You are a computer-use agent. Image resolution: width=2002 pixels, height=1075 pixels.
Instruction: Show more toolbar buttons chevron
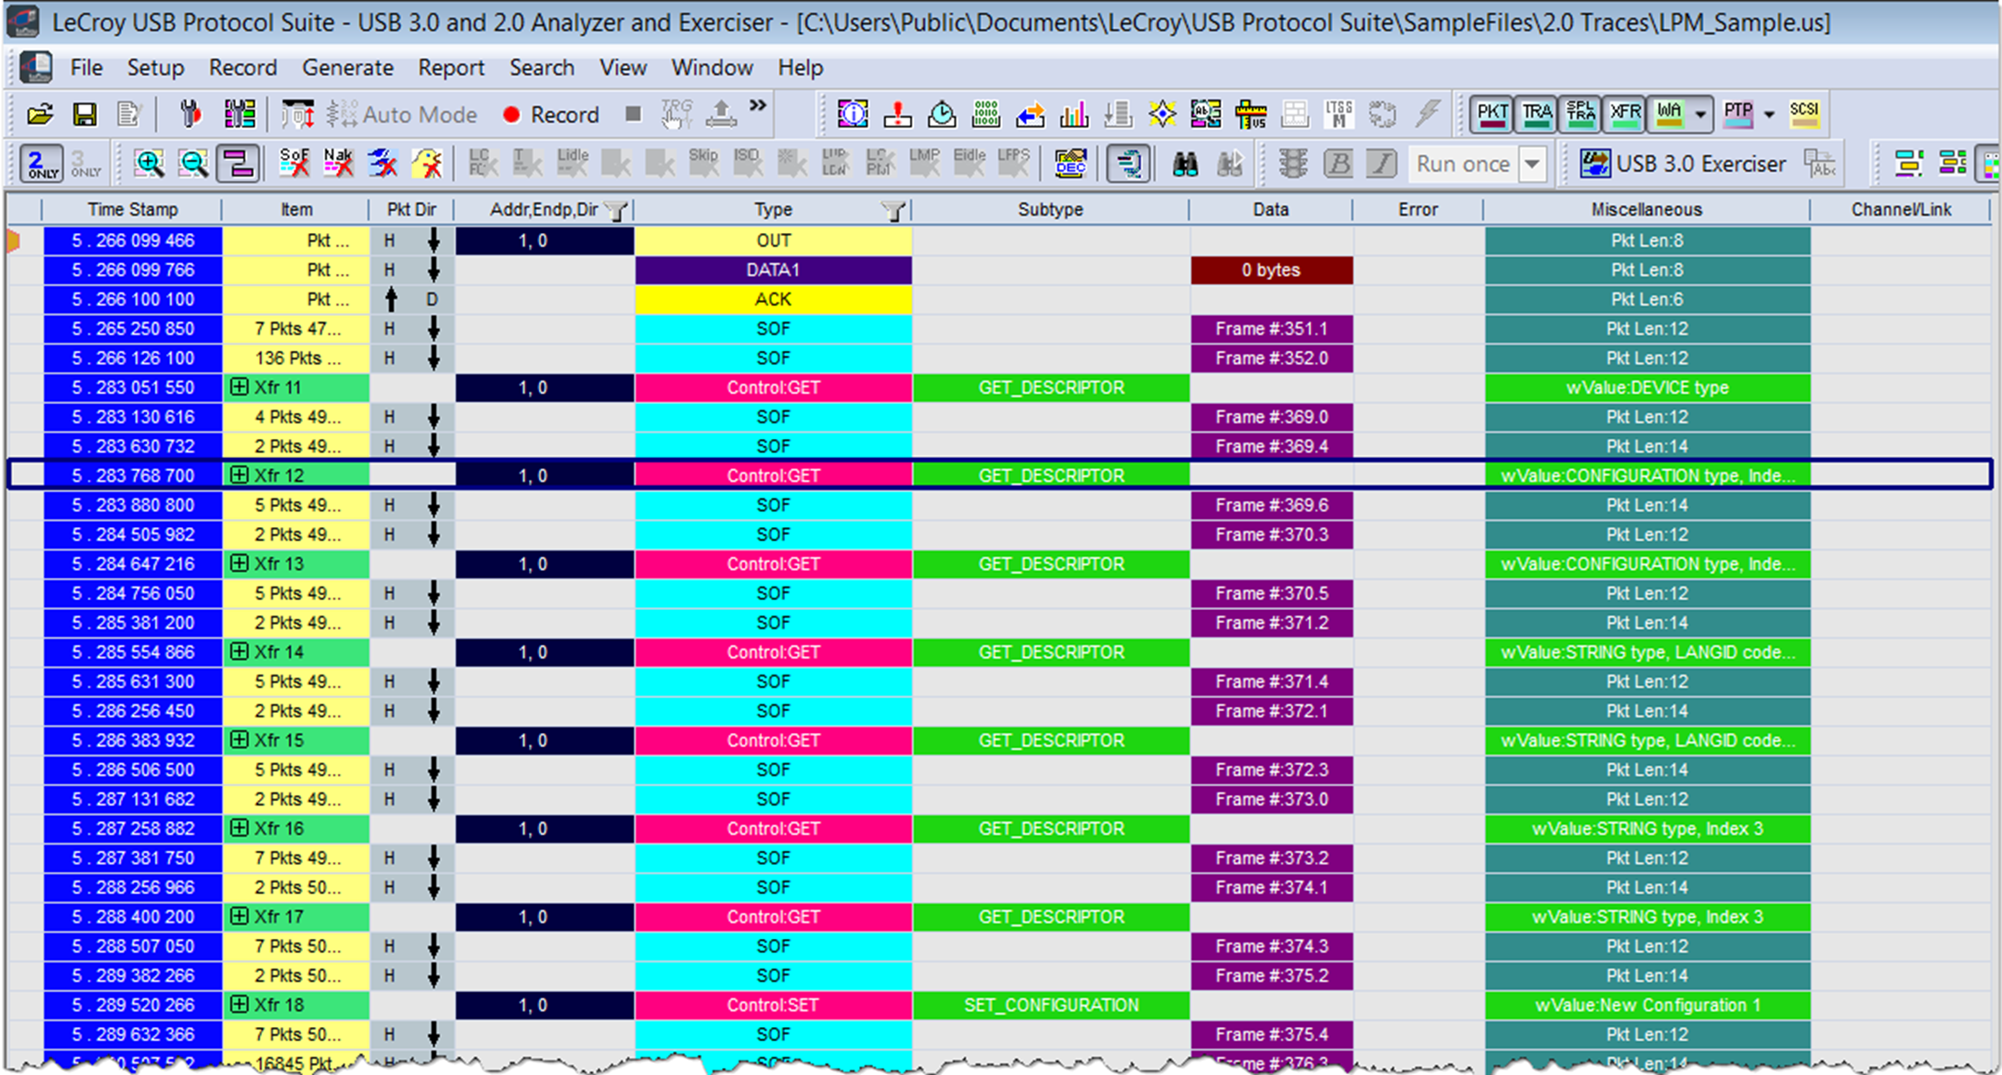pyautogui.click(x=758, y=106)
